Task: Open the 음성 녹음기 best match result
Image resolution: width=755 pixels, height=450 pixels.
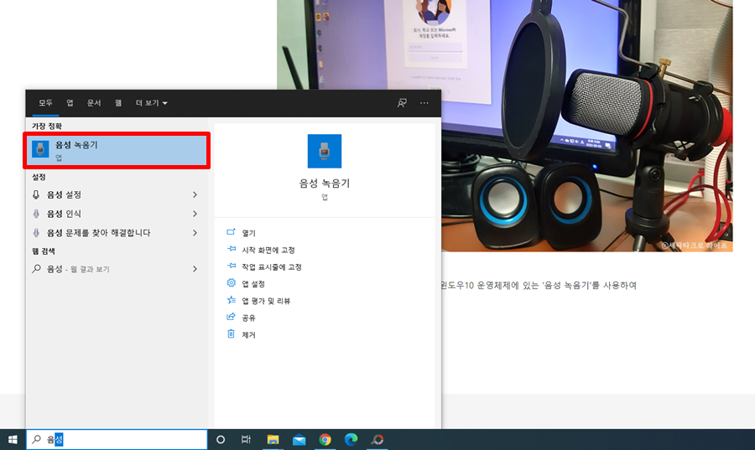Action: (x=117, y=151)
